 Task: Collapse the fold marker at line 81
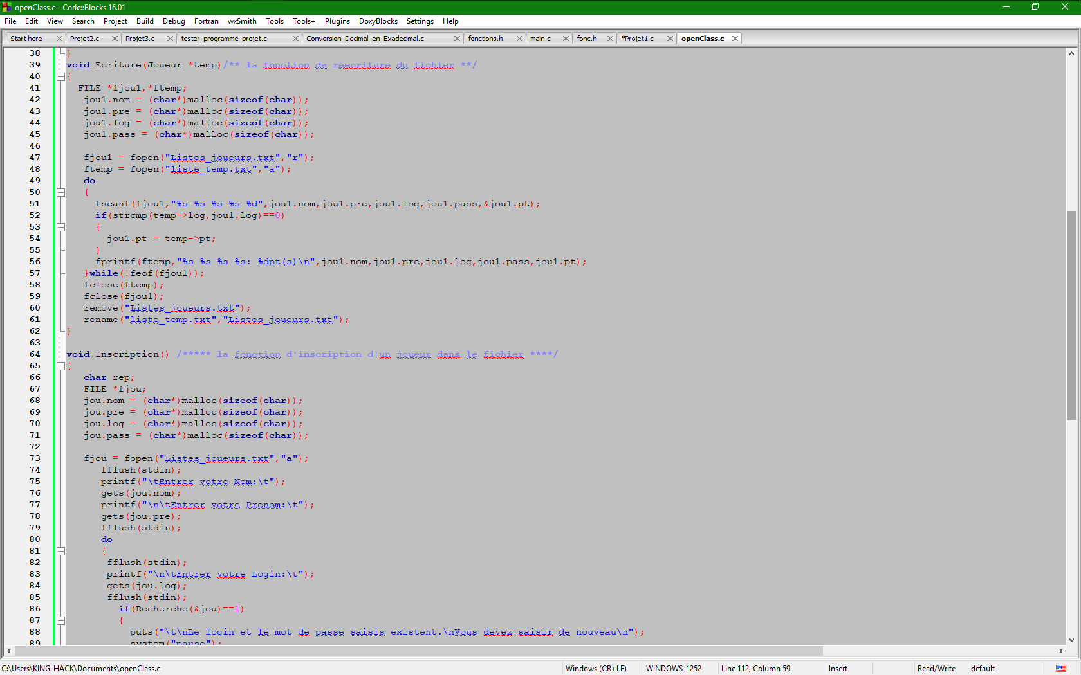pos(60,551)
